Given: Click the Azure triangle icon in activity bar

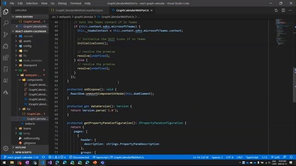Looking at the screenshot, I should point(6,92).
